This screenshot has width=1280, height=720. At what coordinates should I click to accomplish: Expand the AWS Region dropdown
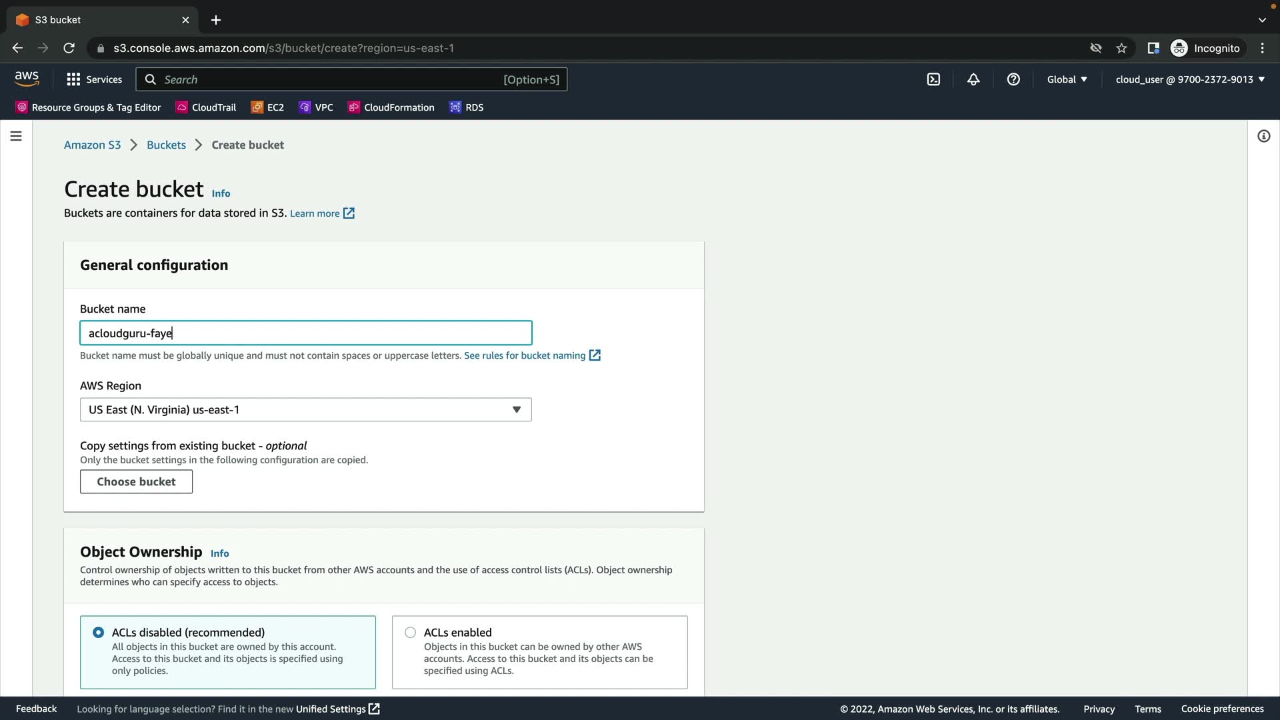(x=305, y=409)
